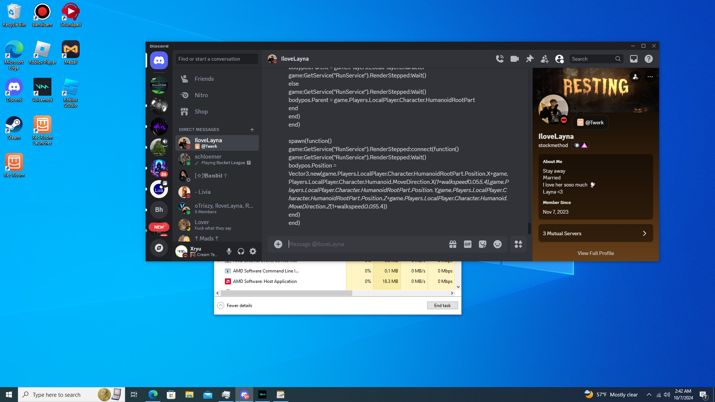The height and width of the screenshot is (402, 715).
Task: Send a gift via gift icon
Action: 453,244
